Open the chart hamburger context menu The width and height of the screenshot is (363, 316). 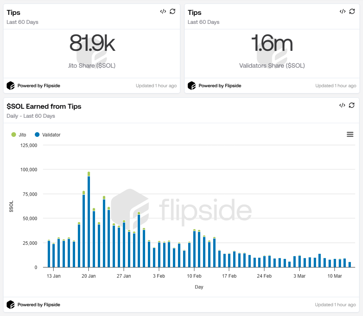(350, 135)
